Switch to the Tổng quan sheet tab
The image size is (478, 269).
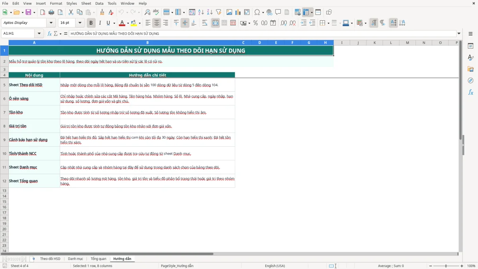[98, 259]
